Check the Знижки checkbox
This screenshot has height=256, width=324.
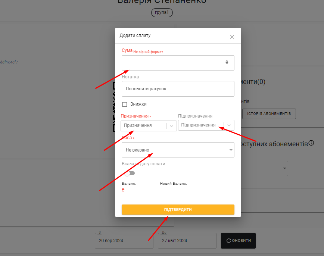click(x=125, y=104)
